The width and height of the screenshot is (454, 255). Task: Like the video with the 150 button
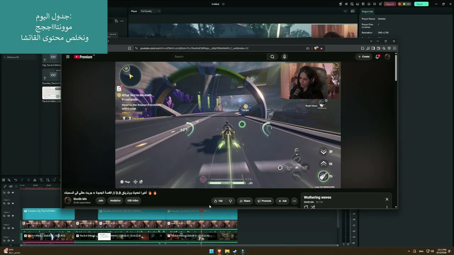point(218,201)
